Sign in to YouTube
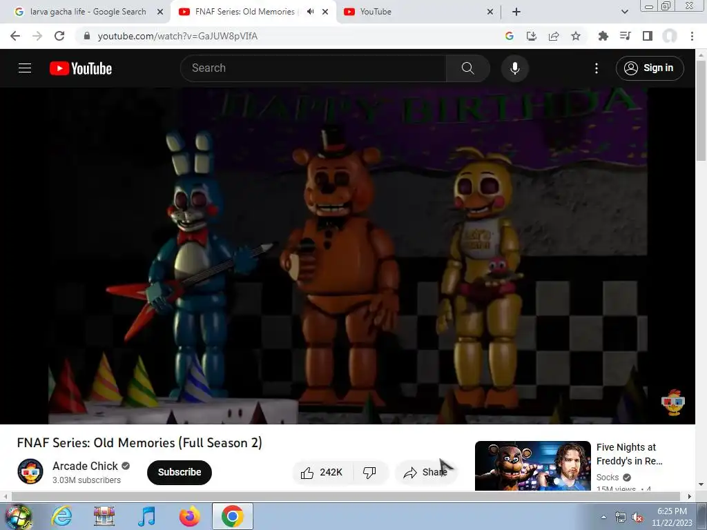707x530 pixels. point(649,68)
